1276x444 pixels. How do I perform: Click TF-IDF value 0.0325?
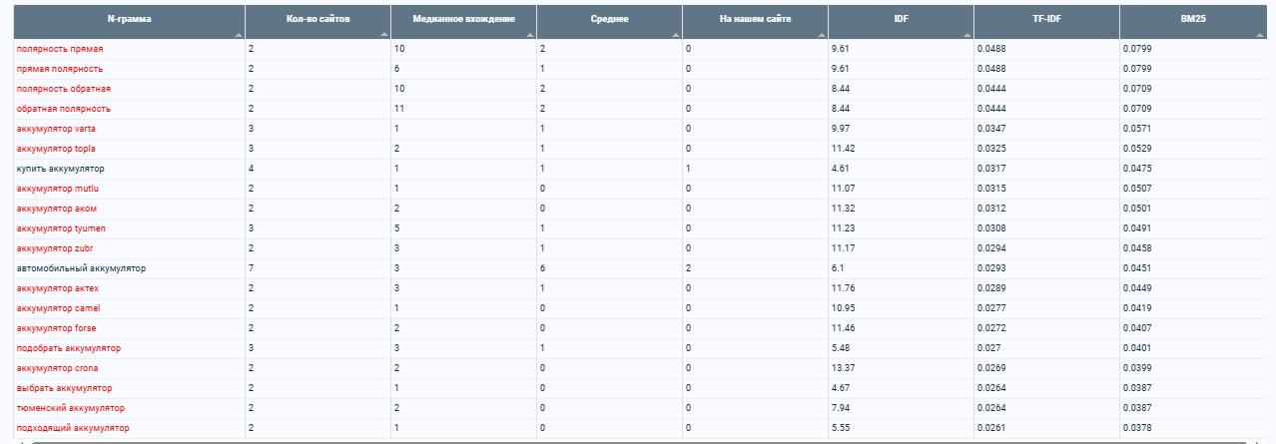coord(991,149)
